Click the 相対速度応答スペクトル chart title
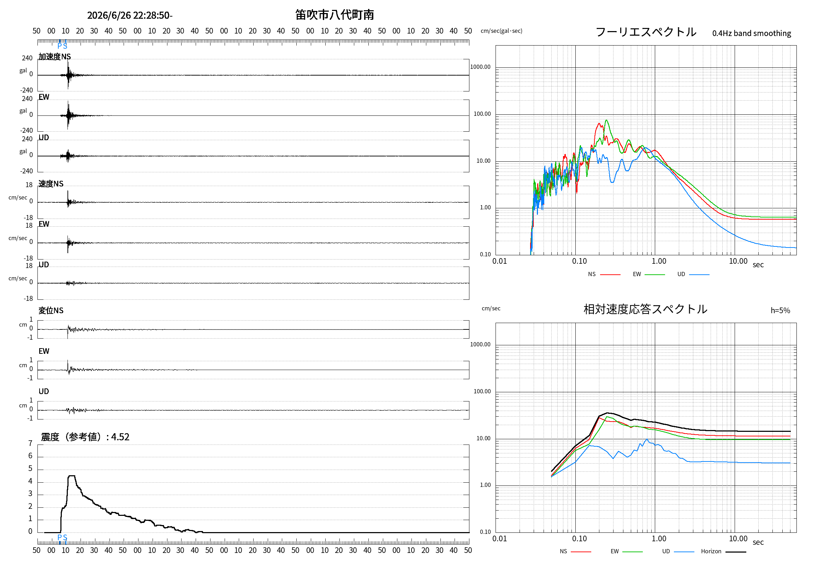Screen dimensions: 818x578 pyautogui.click(x=645, y=309)
